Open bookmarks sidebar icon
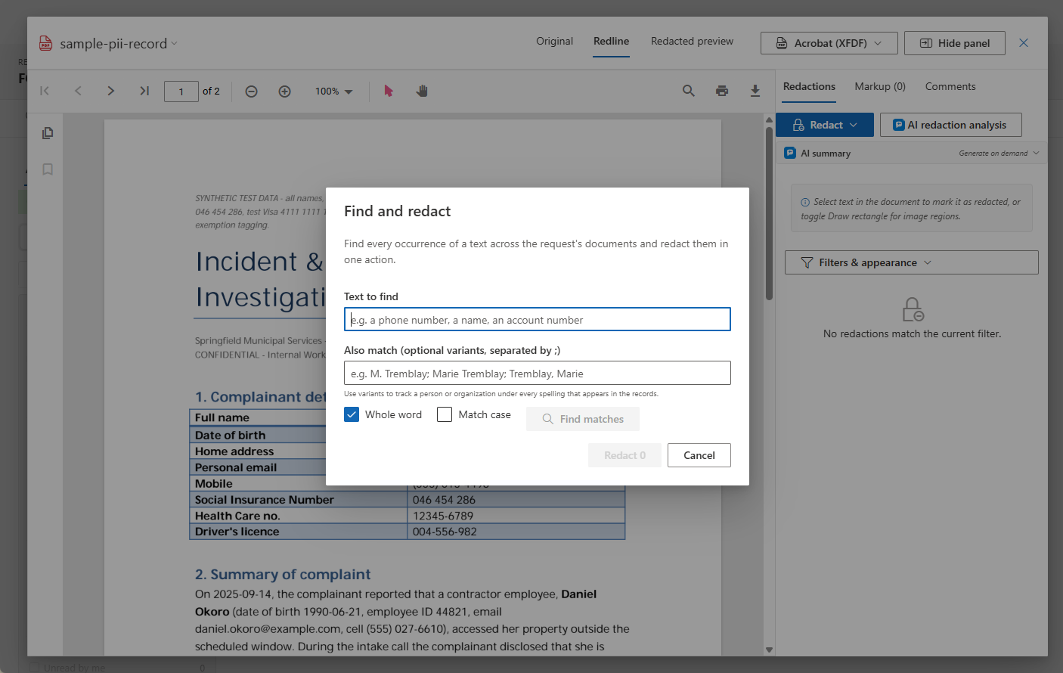 pyautogui.click(x=48, y=169)
